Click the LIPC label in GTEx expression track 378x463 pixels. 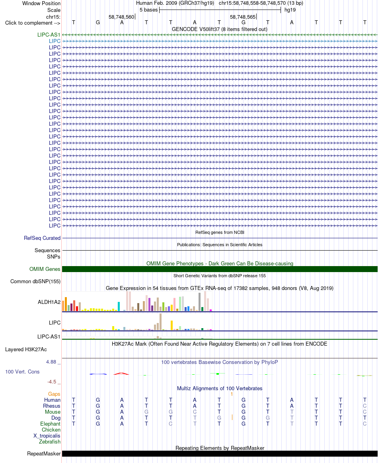click(x=55, y=323)
